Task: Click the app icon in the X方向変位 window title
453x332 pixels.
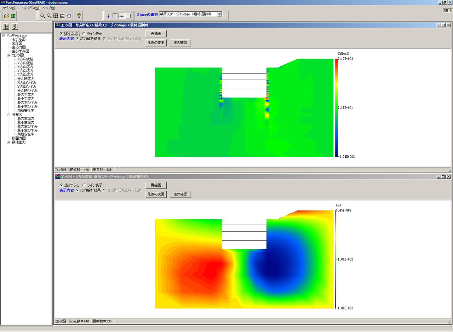Action: (x=58, y=176)
